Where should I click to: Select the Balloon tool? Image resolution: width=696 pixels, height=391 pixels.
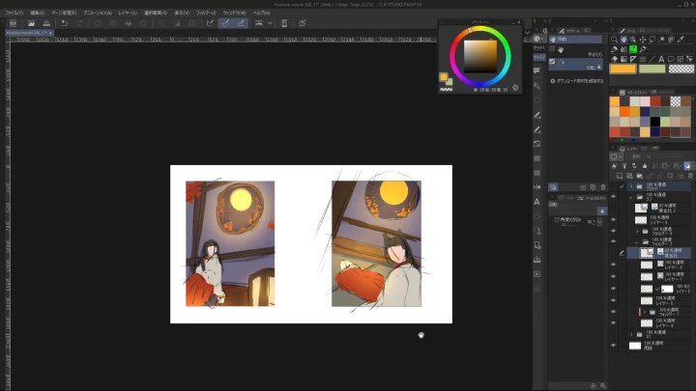point(671,59)
